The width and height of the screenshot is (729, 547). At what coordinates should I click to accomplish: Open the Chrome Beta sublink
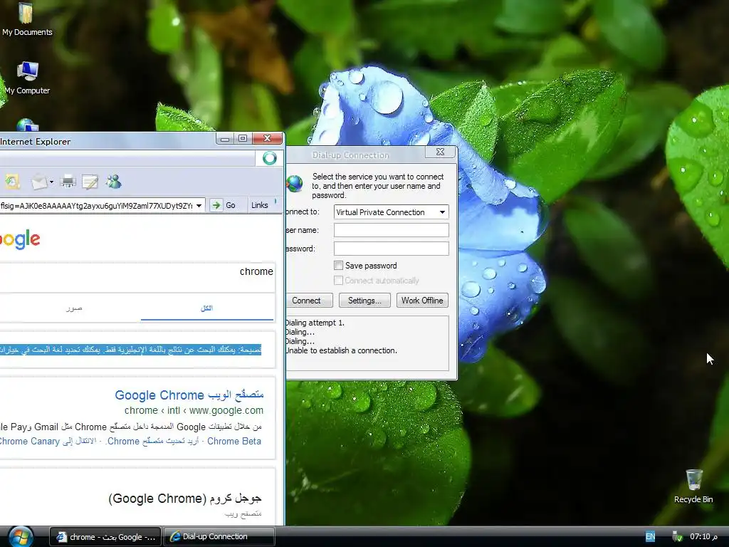pyautogui.click(x=234, y=441)
